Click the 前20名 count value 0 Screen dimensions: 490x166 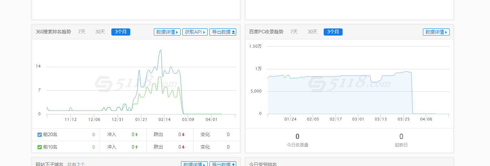tap(94, 135)
